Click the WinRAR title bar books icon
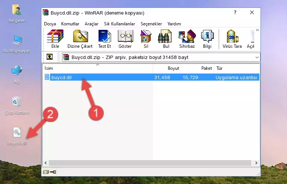 click(x=46, y=12)
